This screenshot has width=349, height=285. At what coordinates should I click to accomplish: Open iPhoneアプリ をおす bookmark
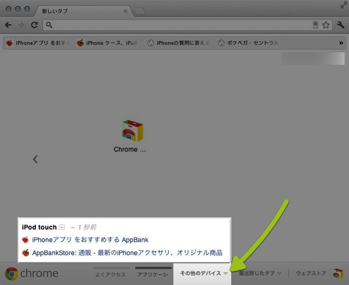click(x=38, y=43)
